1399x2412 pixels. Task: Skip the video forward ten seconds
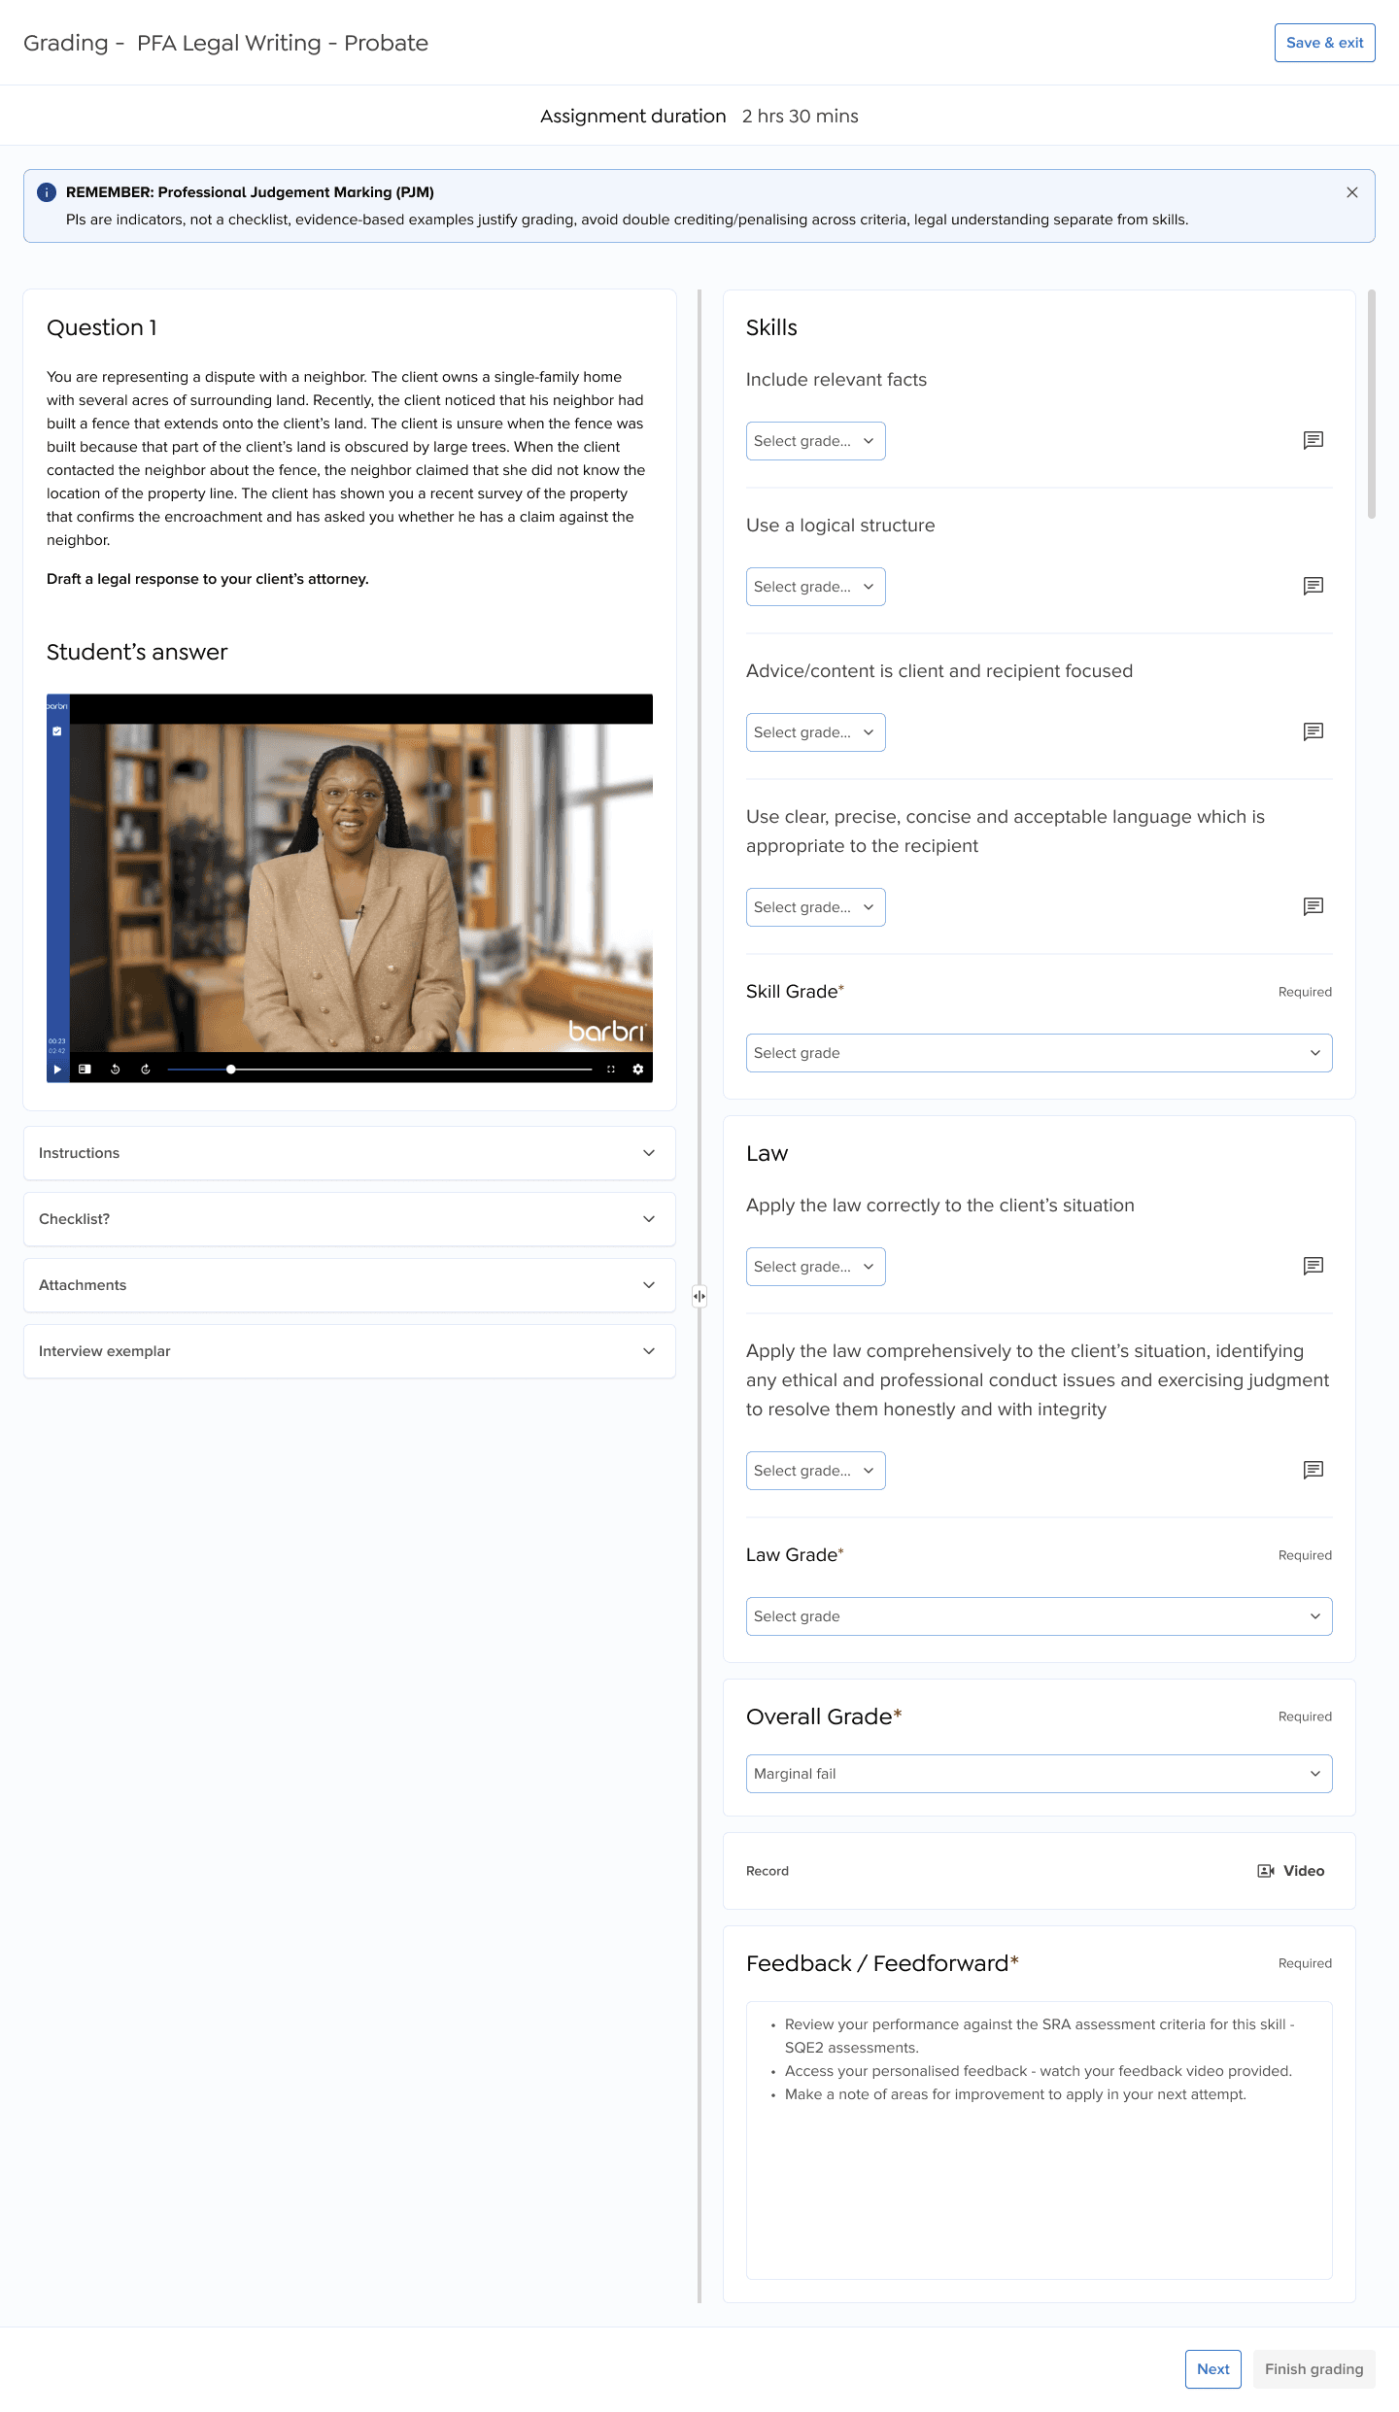click(x=146, y=1069)
